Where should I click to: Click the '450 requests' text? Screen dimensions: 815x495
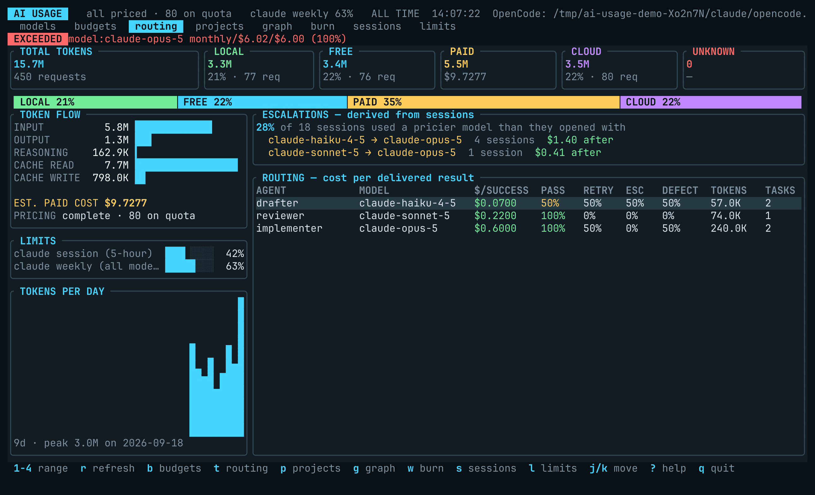point(50,77)
